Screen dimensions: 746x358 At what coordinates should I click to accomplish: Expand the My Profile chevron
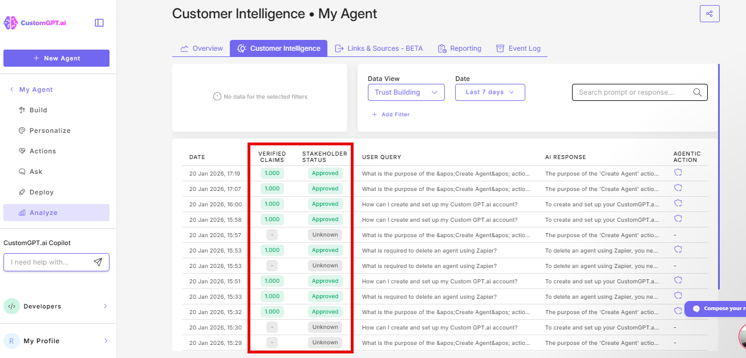click(x=106, y=341)
